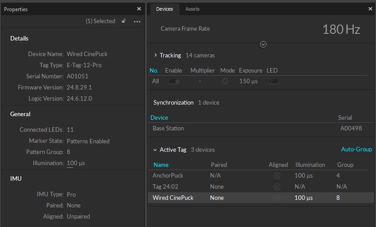Toggle the Enable switch for all cameras

click(174, 81)
